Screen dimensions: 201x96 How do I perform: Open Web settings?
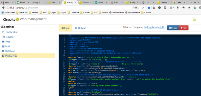8,41
